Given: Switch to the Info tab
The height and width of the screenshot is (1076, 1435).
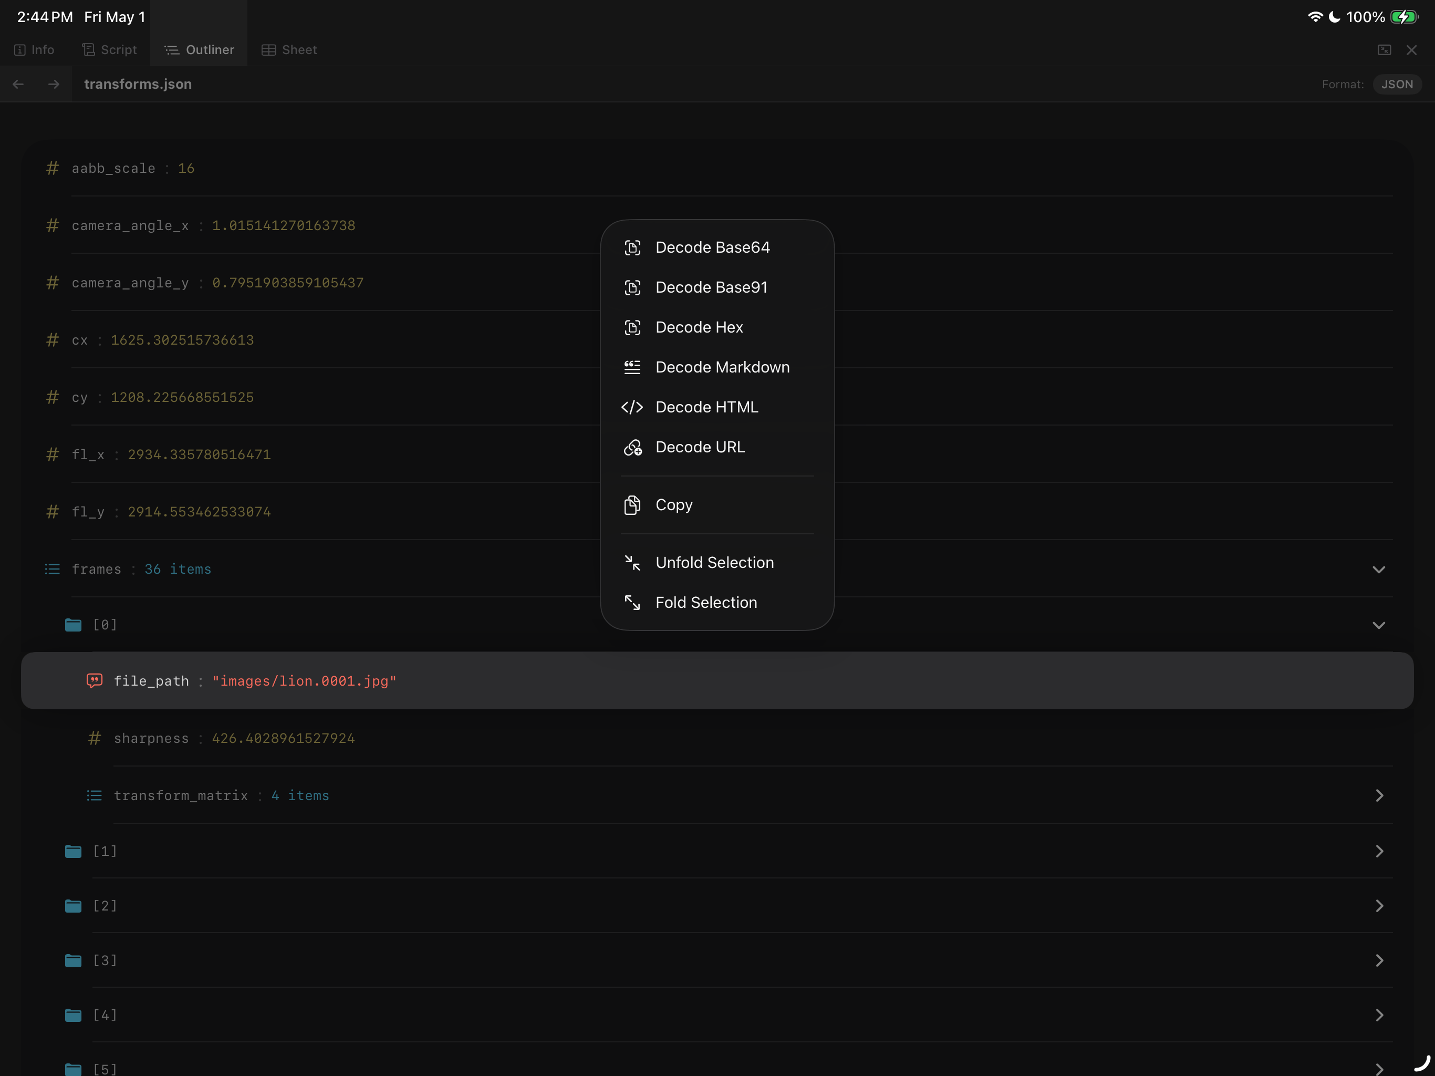Looking at the screenshot, I should coord(34,50).
